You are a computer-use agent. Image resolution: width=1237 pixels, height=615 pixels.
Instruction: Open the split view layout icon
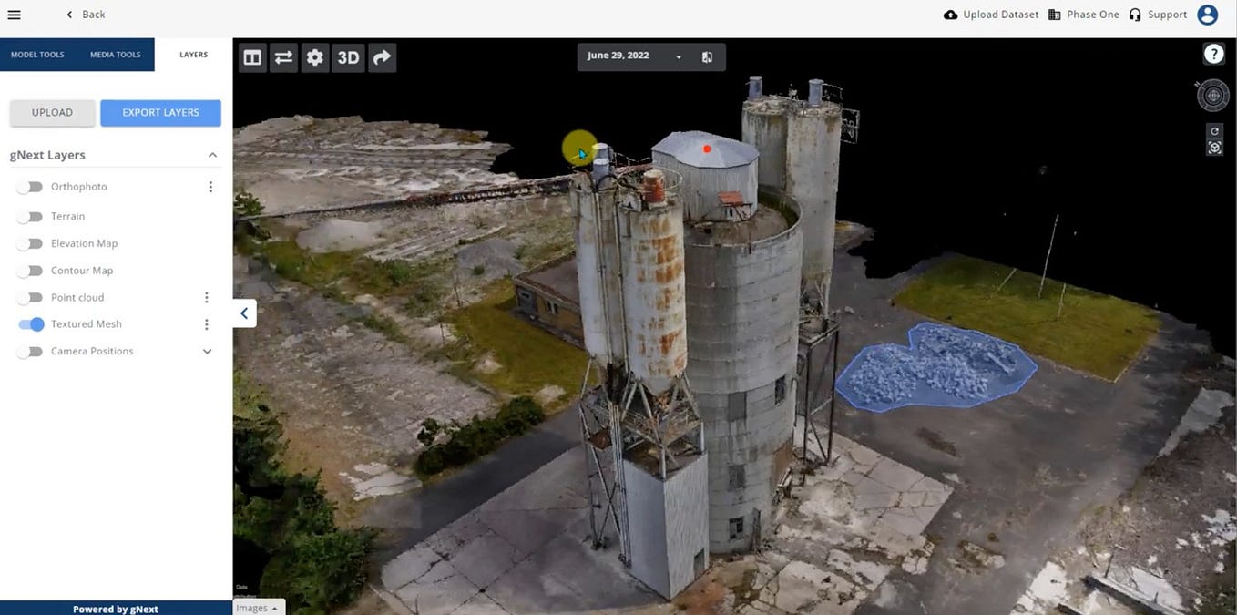tap(252, 56)
